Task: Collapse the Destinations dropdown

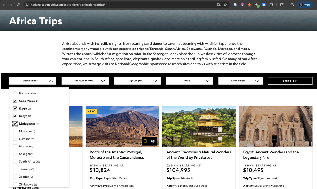Action: (33, 81)
